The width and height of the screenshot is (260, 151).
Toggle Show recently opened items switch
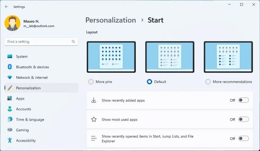(x=243, y=138)
